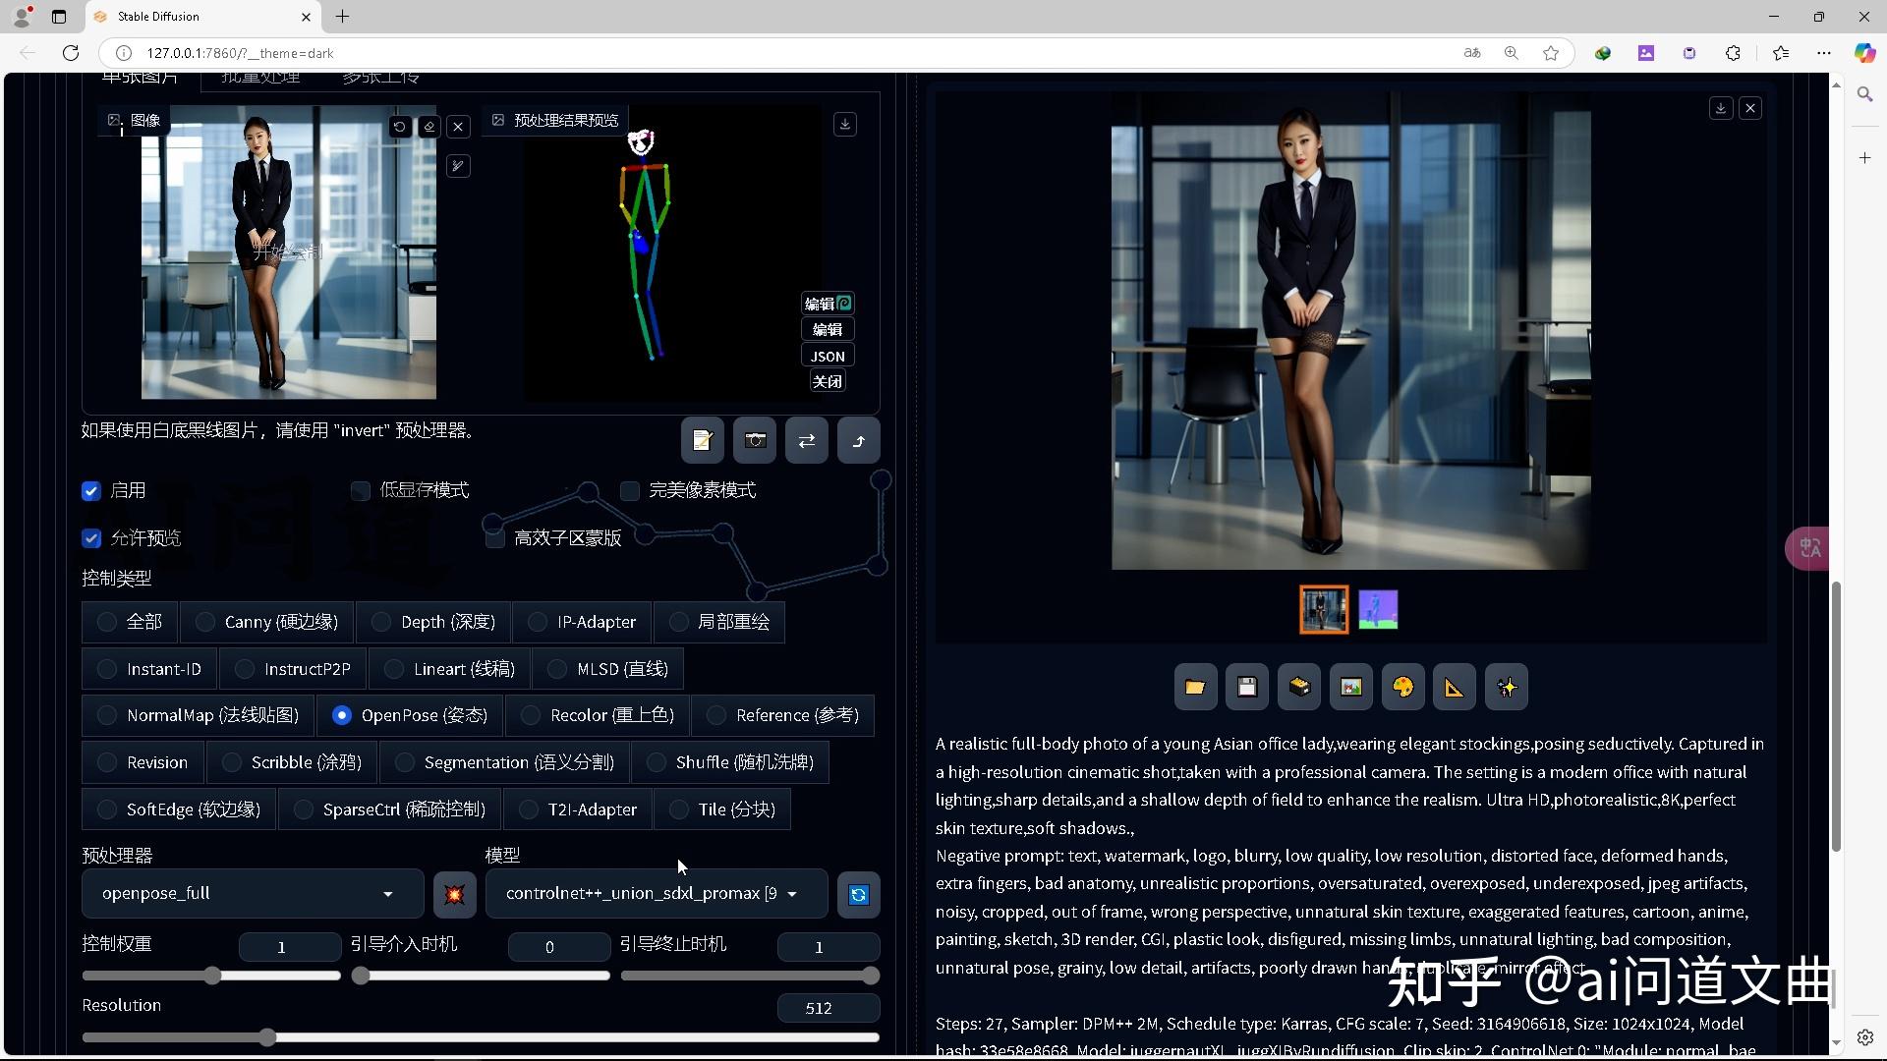
Task: Open the output folder icon
Action: coord(1194,687)
